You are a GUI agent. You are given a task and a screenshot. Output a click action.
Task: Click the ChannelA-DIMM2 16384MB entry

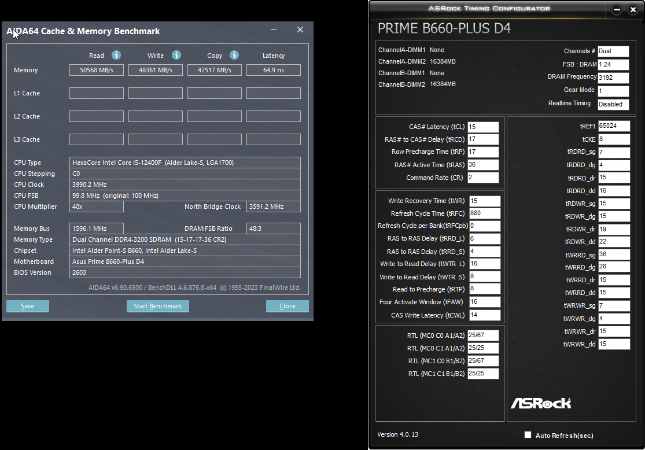(417, 61)
